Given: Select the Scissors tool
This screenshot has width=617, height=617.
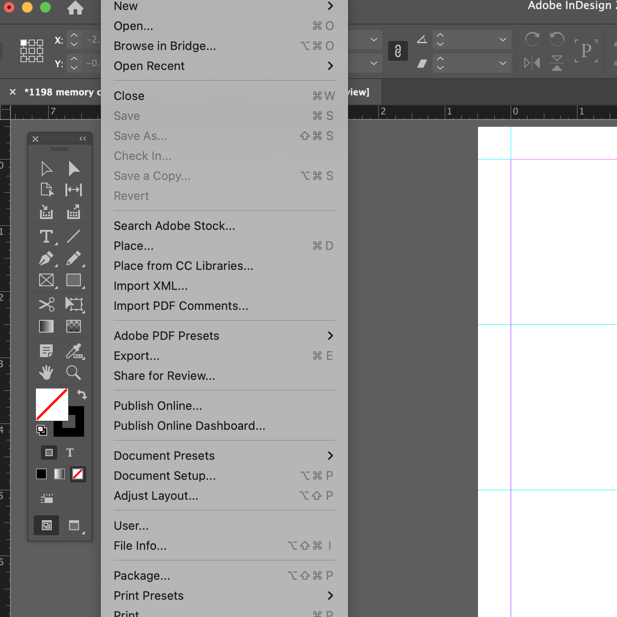Looking at the screenshot, I should [x=47, y=304].
